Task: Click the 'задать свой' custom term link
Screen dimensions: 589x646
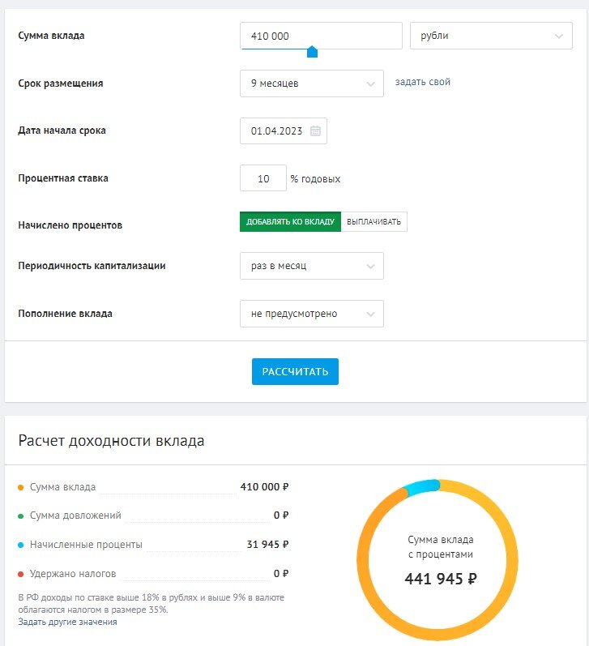Action: tap(423, 82)
